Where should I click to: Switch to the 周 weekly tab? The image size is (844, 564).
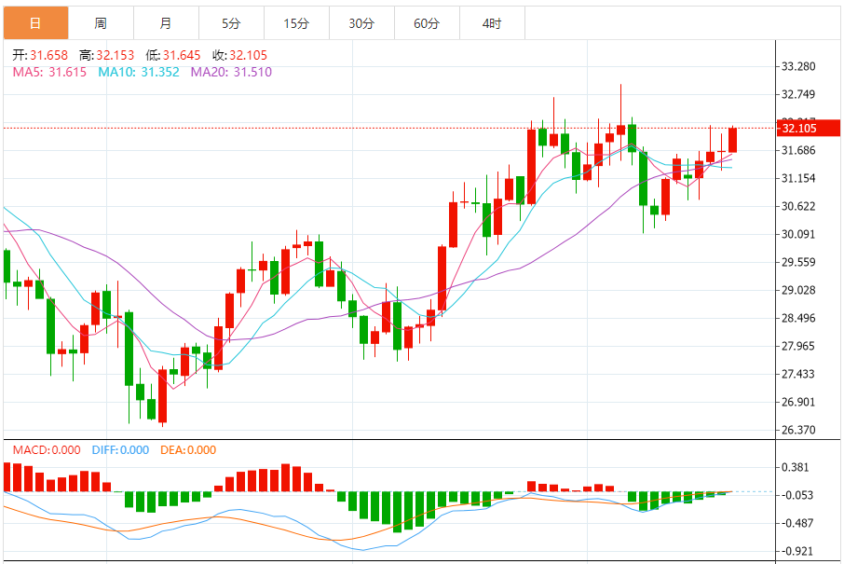pyautogui.click(x=101, y=23)
